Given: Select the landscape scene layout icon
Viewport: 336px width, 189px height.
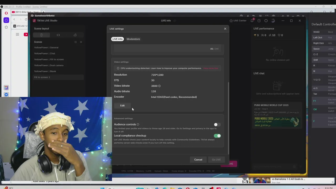Looking at the screenshot, I should point(58,35).
